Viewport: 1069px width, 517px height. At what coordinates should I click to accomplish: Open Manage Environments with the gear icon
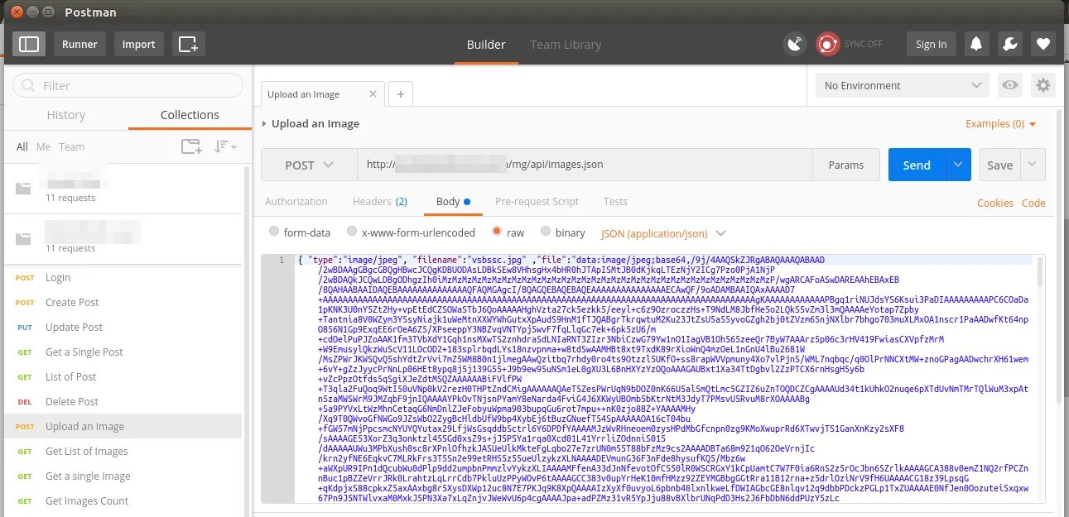(x=1043, y=85)
